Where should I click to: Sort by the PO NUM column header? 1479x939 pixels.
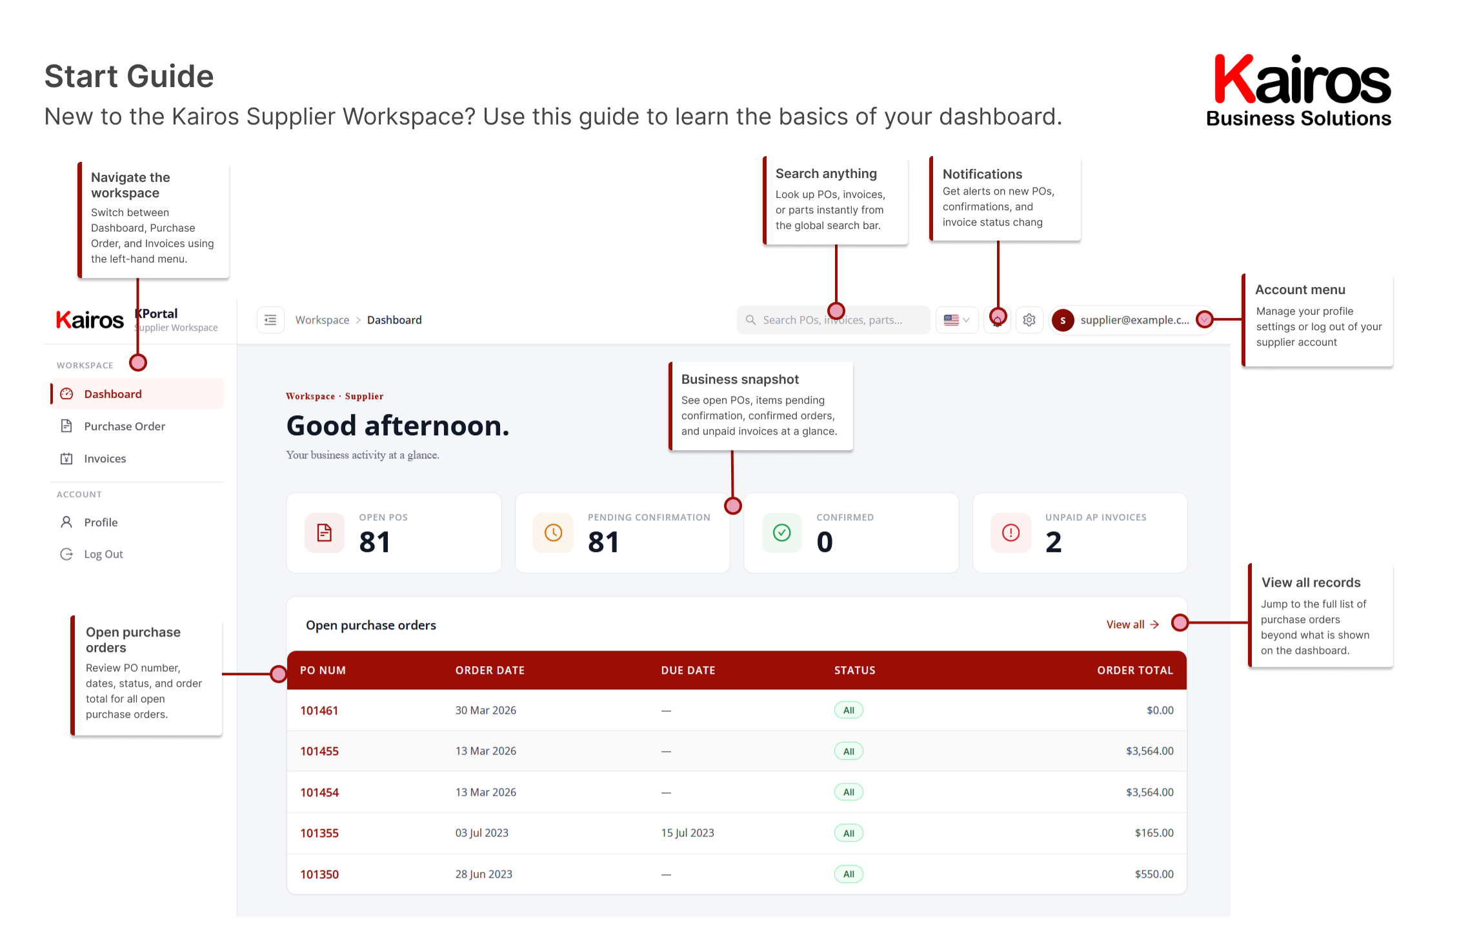click(x=323, y=670)
